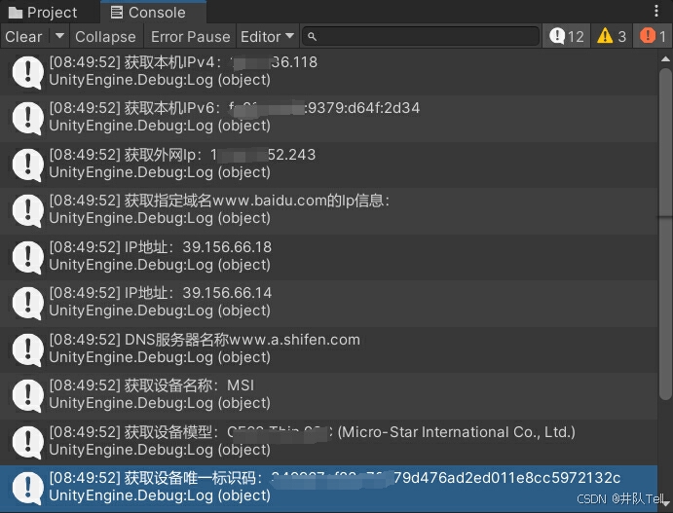Click info icon of DNS服务器名称 row

pos(28,349)
